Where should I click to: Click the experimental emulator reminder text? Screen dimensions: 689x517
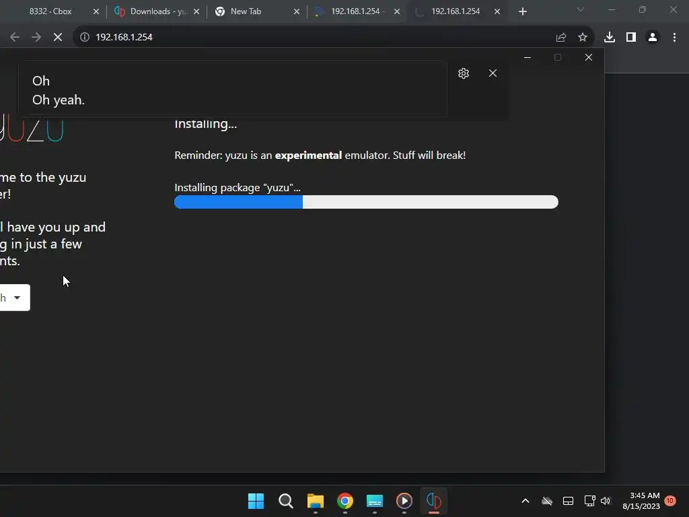(320, 156)
